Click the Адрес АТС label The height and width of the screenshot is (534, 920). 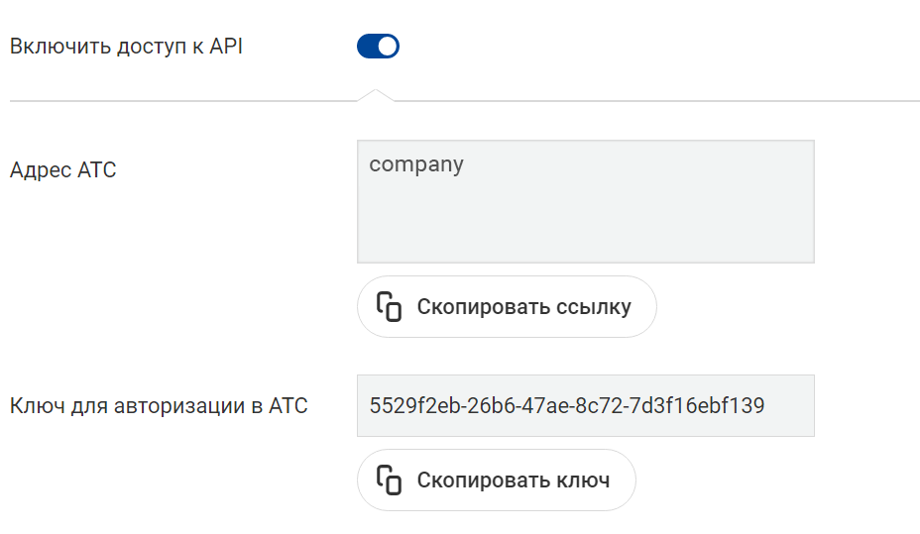63,170
